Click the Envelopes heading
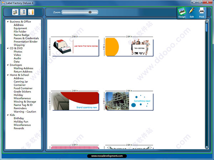 coord(16,65)
